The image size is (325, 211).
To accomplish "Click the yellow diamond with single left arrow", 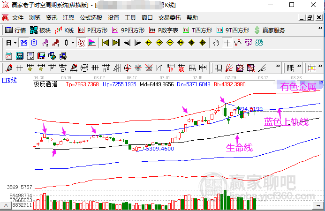I will (x=148, y=43).
